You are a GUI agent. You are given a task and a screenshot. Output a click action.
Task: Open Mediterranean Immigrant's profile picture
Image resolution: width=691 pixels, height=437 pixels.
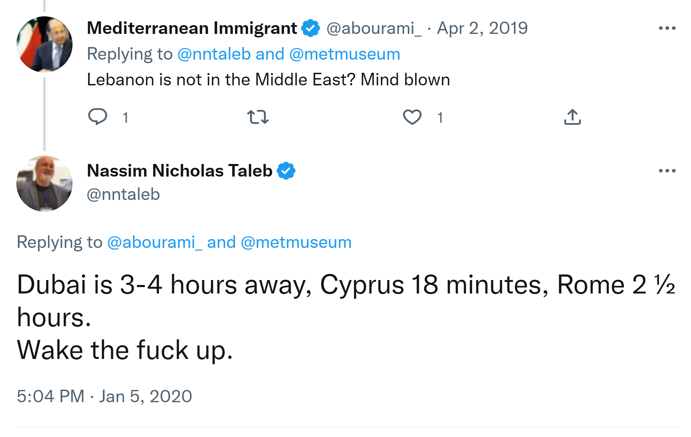[x=44, y=44]
